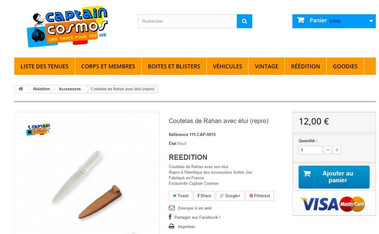Image resolution: width=379 pixels, height=234 pixels.
Task: Expand the Panier cart dropdown arrow
Action: (x=371, y=21)
